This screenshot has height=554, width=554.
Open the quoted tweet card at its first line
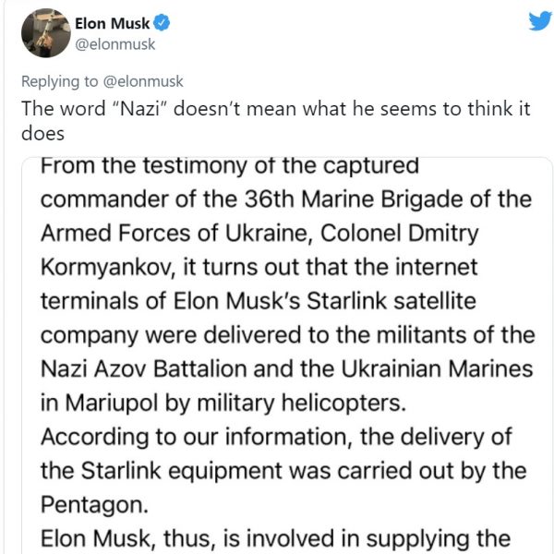click(230, 165)
